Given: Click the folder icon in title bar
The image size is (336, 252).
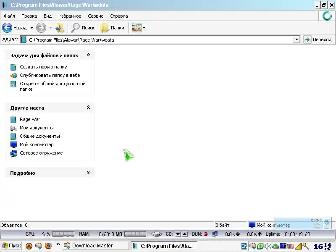Looking at the screenshot, I should click(4, 5).
